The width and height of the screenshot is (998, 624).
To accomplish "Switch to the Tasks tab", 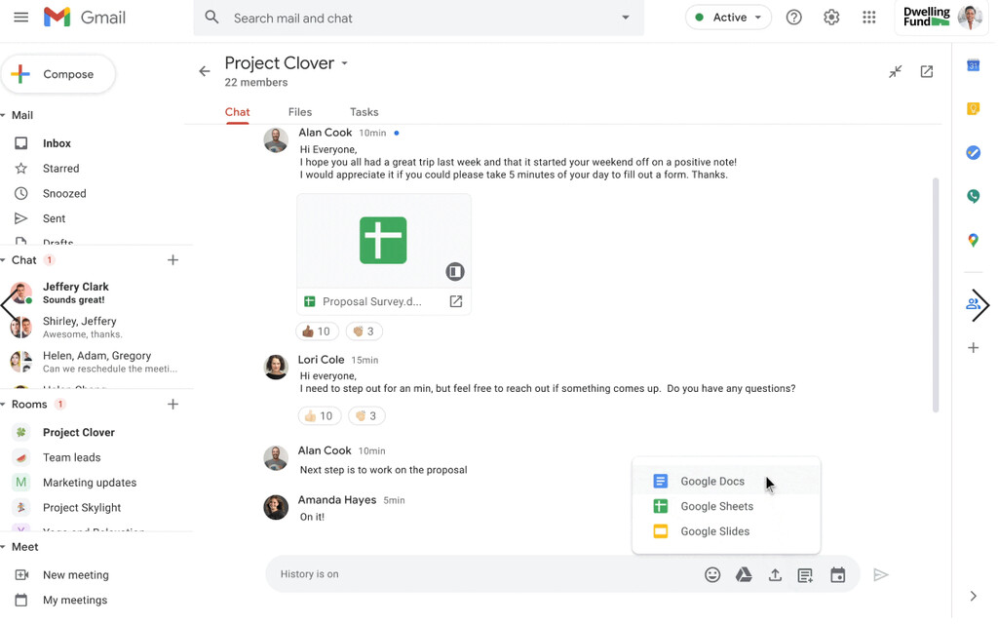I will 365,112.
